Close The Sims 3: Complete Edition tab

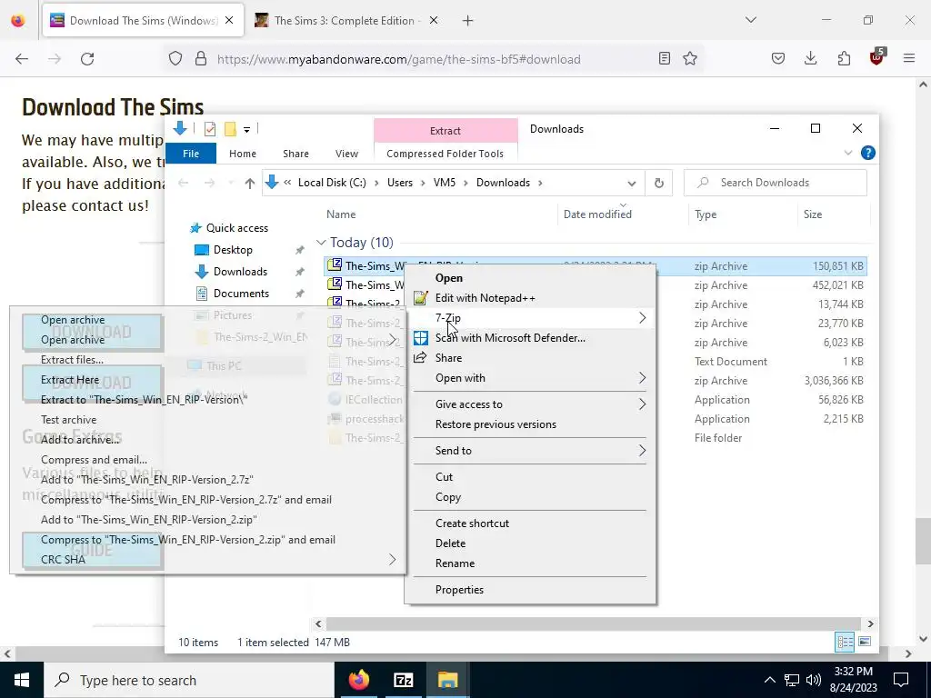(434, 21)
